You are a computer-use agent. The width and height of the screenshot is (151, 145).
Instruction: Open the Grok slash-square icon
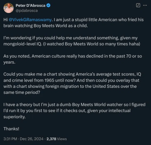coord(138,5)
